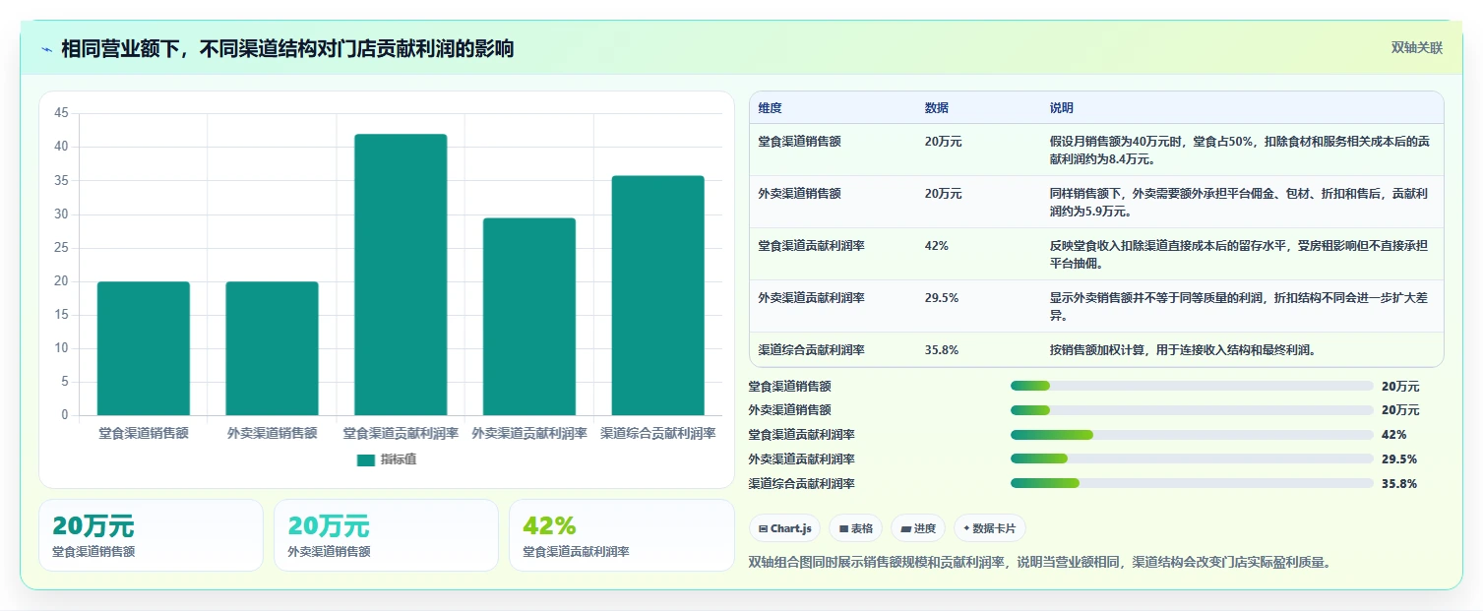This screenshot has width=1483, height=611.
Task: Click the 外卖渠道销售额 row label in table
Action: [x=799, y=194]
